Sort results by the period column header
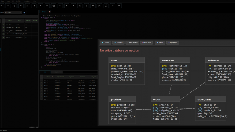Viewport: 235px width, 132px height. [x=47, y=77]
